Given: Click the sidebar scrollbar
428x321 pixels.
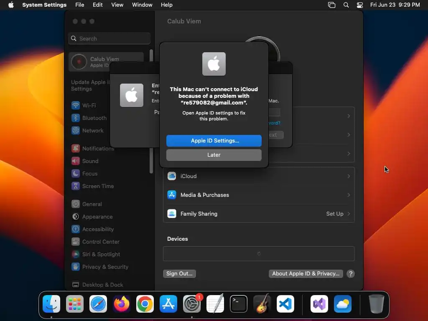Looking at the screenshot, I should 151,111.
